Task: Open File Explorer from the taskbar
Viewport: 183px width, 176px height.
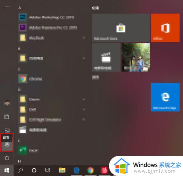Action: pos(62,170)
